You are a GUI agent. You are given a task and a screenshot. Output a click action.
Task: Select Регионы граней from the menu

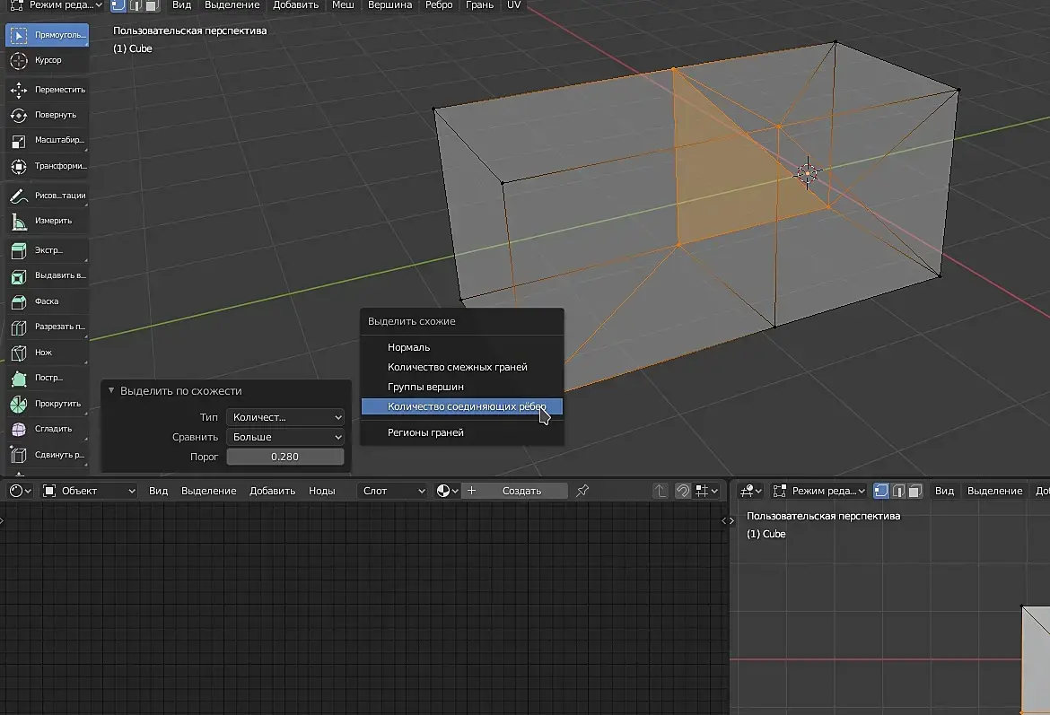[x=425, y=432]
